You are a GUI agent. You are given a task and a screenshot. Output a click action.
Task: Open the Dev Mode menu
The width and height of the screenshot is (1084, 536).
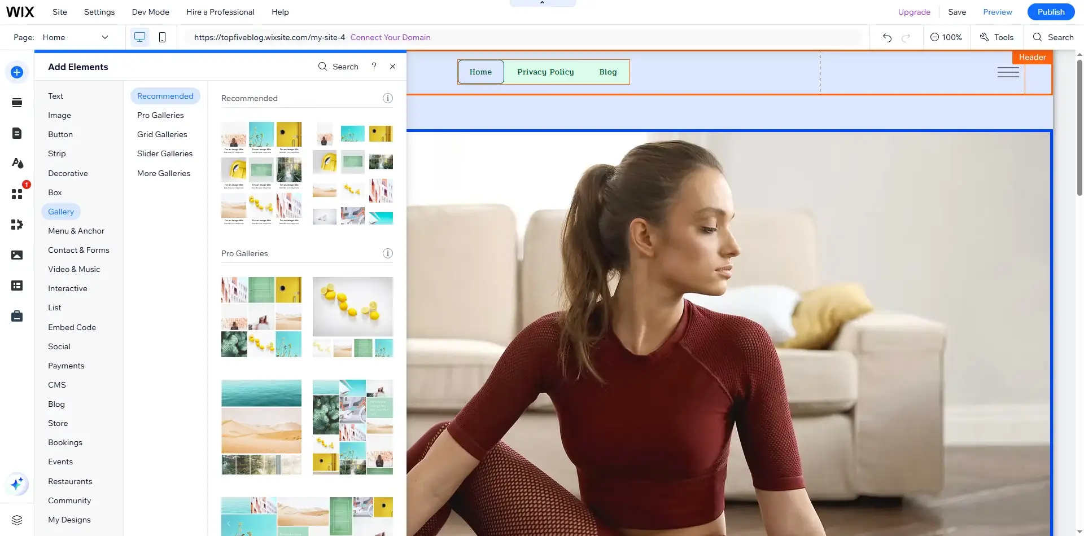point(150,12)
